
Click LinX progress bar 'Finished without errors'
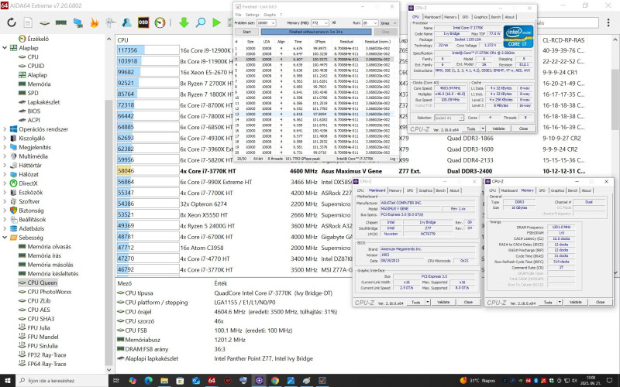[x=316, y=32]
